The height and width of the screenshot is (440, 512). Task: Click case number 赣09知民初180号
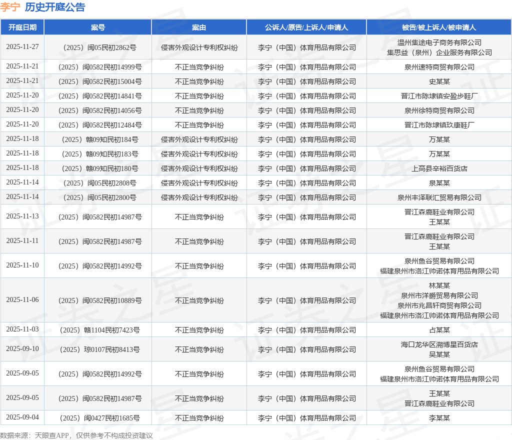coord(99,169)
